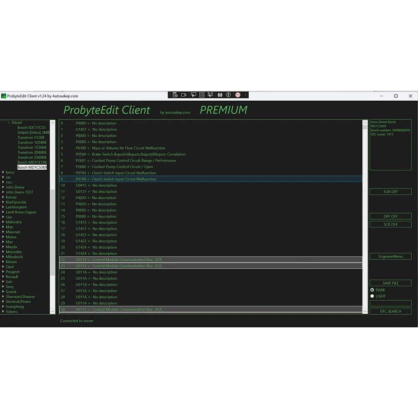
Task: Click the accessibility person icon in toolbar
Action: point(229,95)
